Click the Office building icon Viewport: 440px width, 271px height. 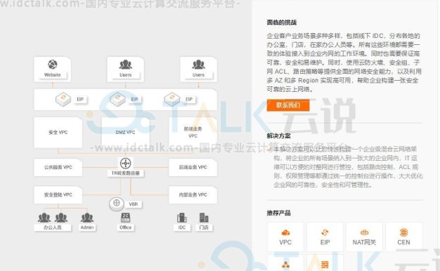point(125,218)
